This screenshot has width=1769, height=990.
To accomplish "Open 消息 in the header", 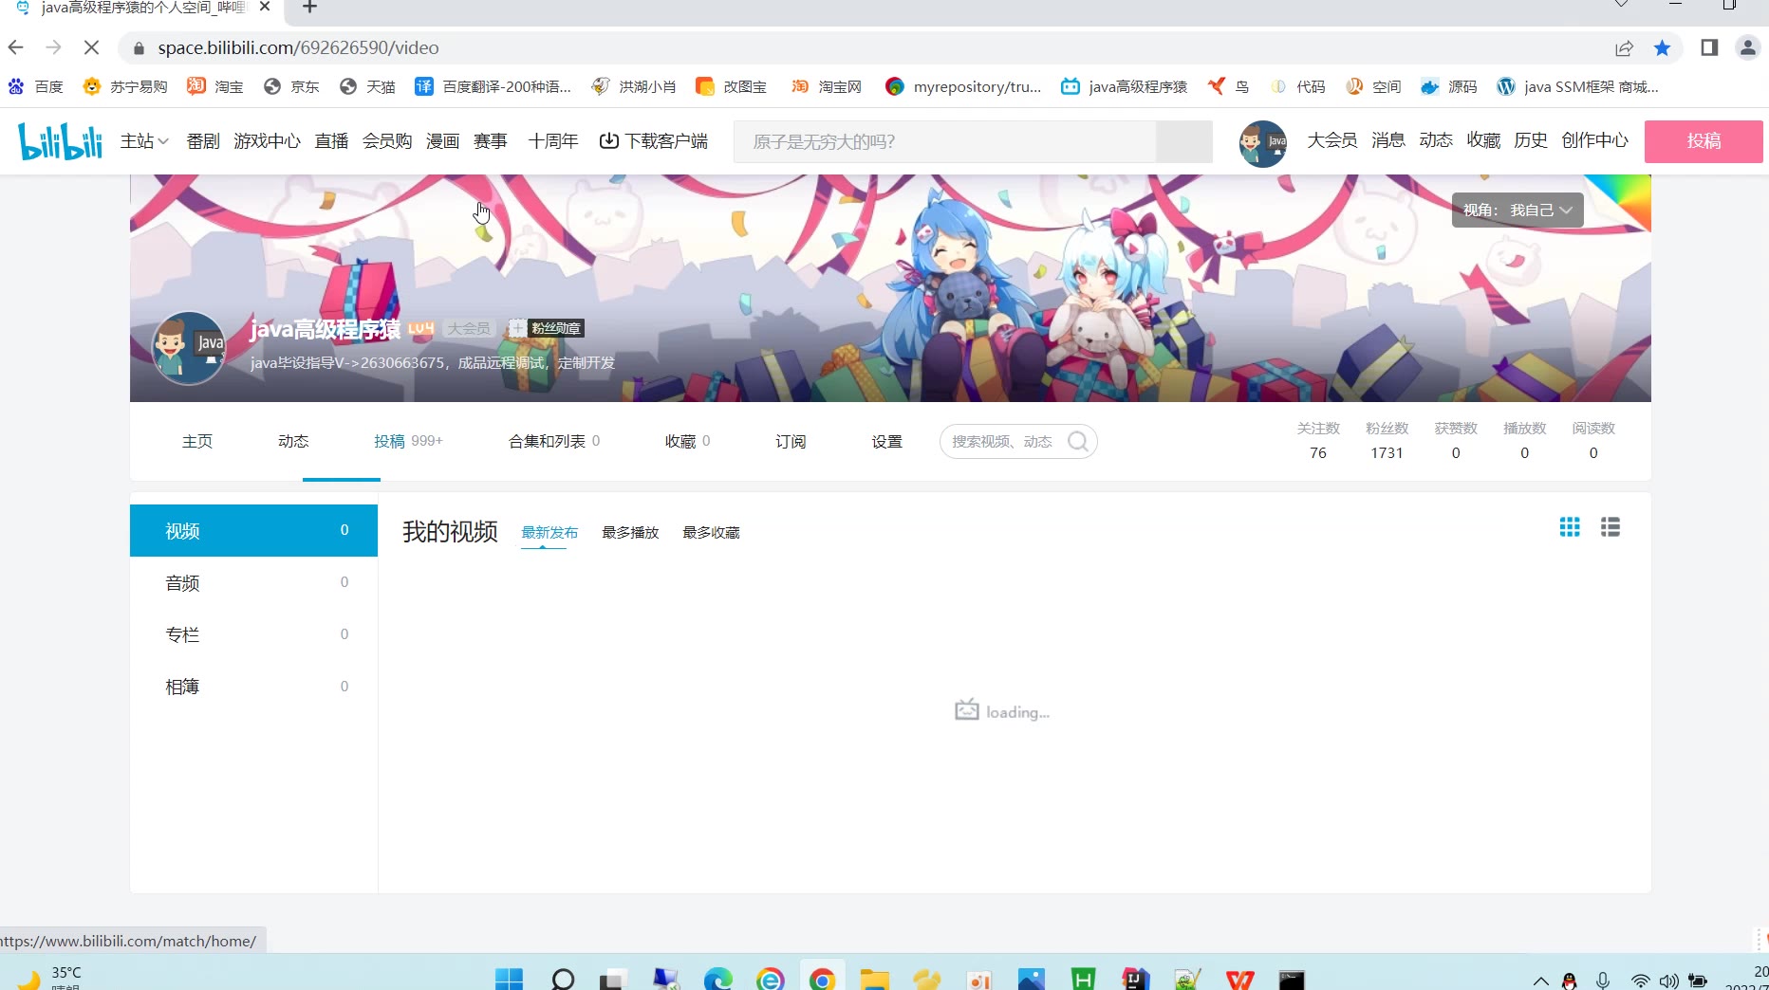I will (x=1387, y=141).
